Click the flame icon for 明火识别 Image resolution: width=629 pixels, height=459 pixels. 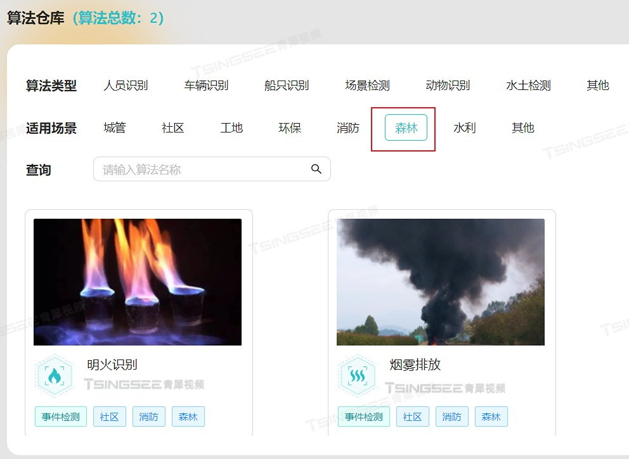tap(54, 376)
